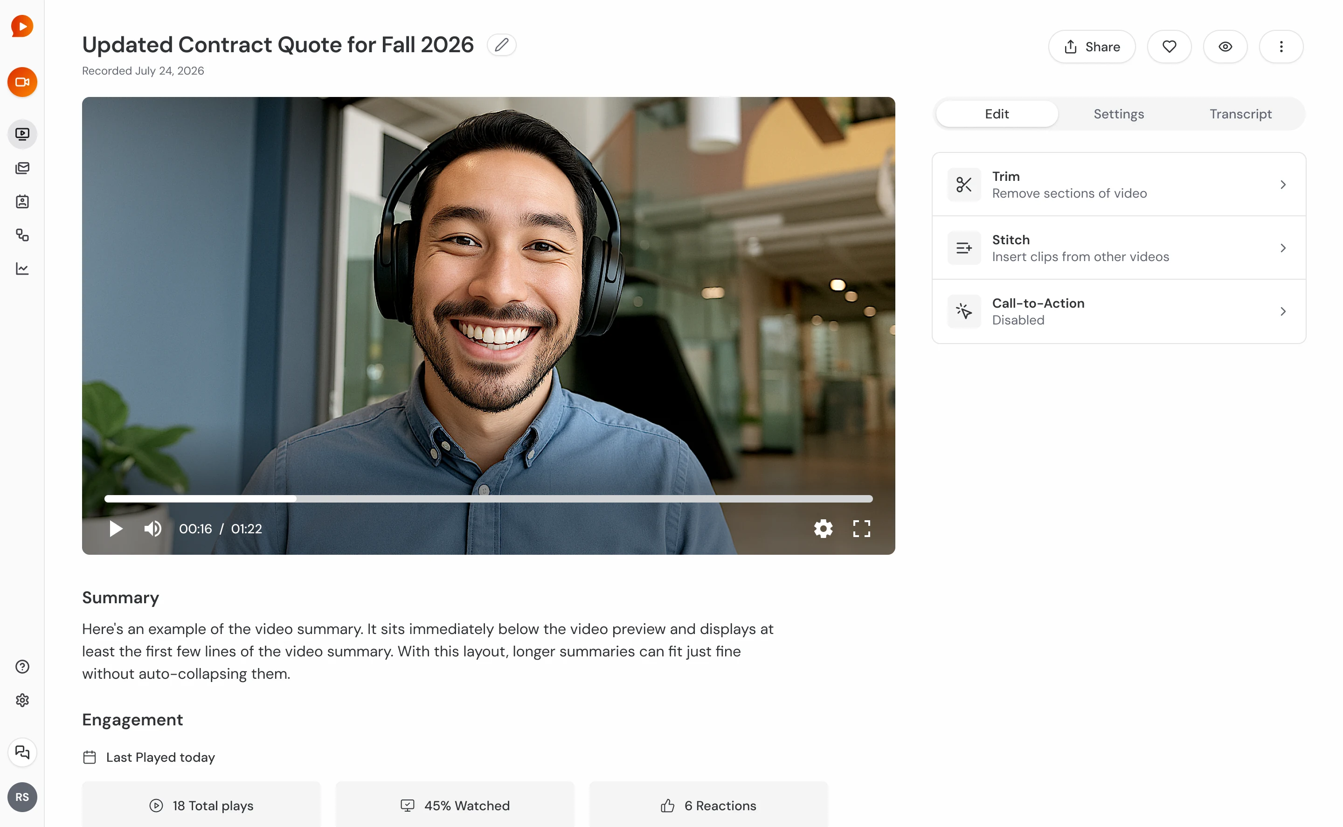The width and height of the screenshot is (1343, 827).
Task: Edit the video title with the pencil icon
Action: tap(501, 45)
